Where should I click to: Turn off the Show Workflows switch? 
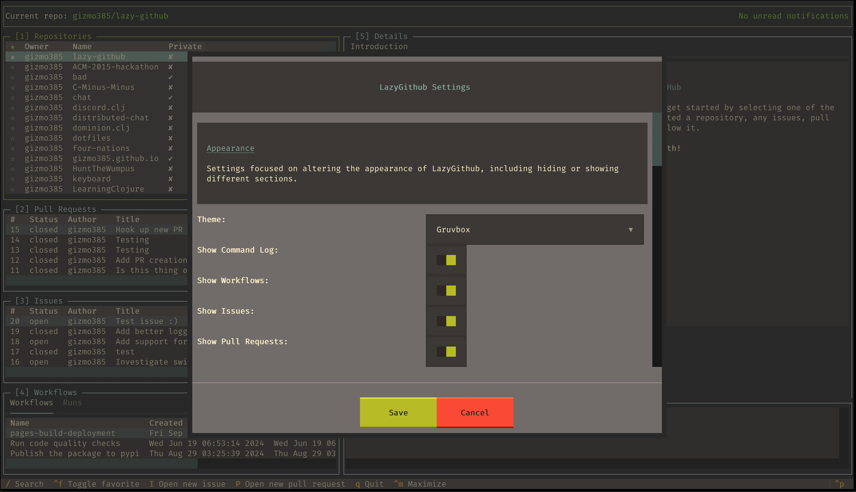(x=446, y=290)
